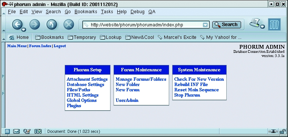This screenshot has width=288, height=137.
Task: Reload the page with the reload icon
Action: [51, 25]
